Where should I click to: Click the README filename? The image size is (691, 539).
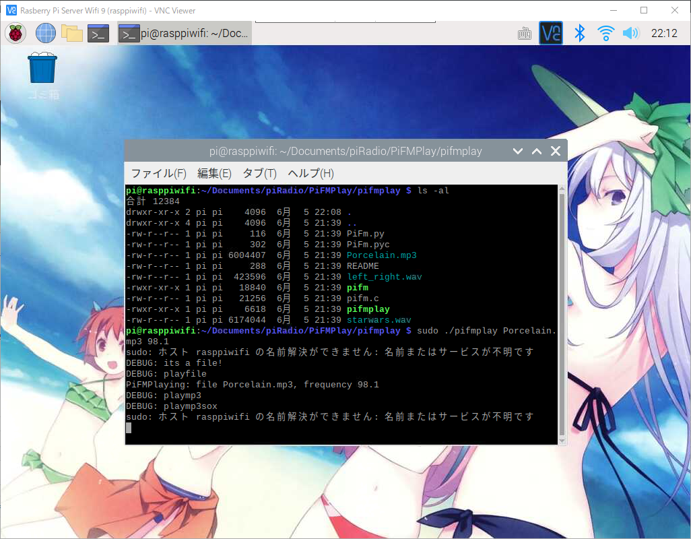(x=363, y=265)
